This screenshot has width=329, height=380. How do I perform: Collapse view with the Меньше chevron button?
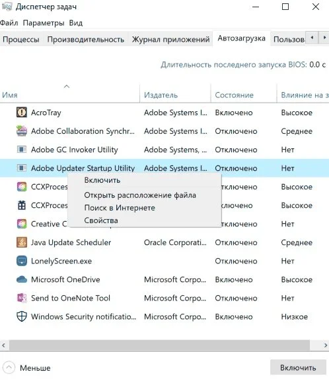coord(9,367)
